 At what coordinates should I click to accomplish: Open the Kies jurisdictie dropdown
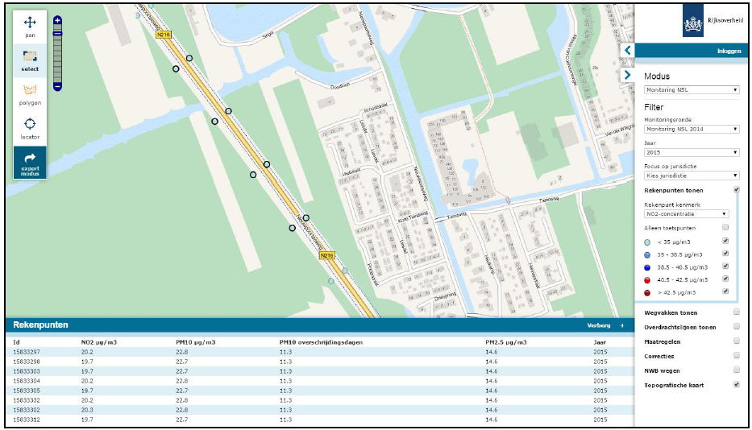click(x=691, y=176)
